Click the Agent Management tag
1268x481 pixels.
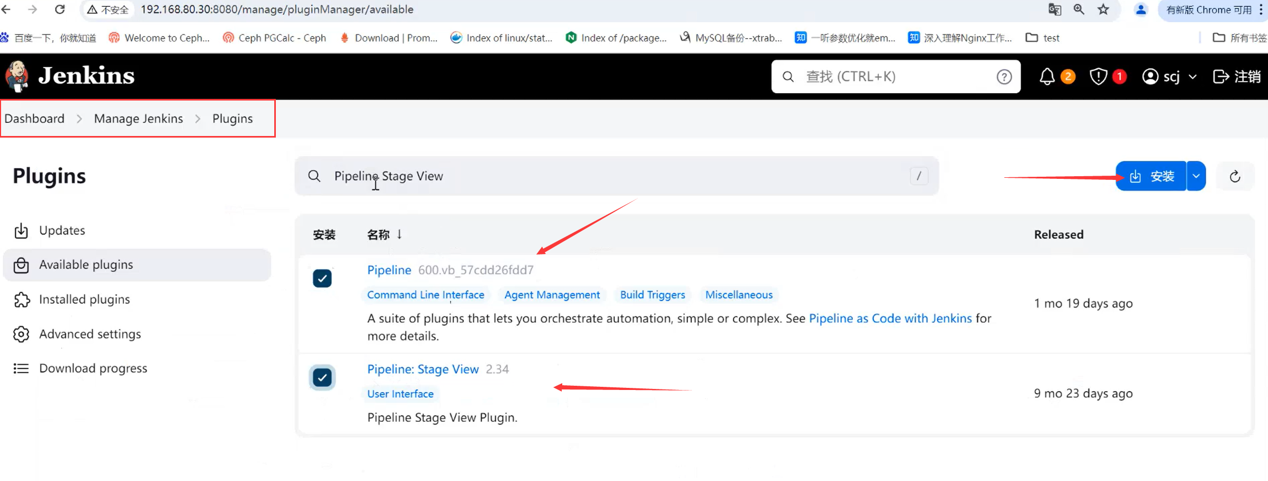tap(552, 295)
